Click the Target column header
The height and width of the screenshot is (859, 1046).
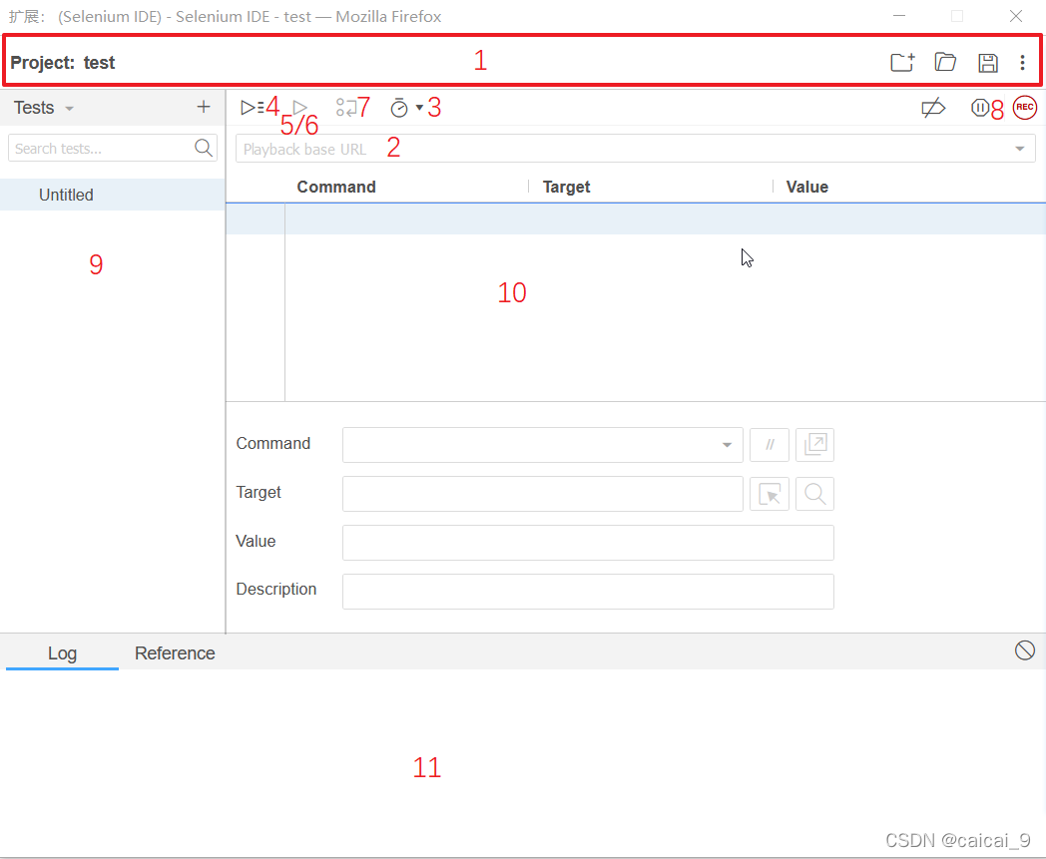(x=566, y=187)
